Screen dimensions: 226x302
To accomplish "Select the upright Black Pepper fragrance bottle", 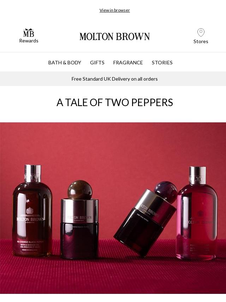I will [79, 220].
